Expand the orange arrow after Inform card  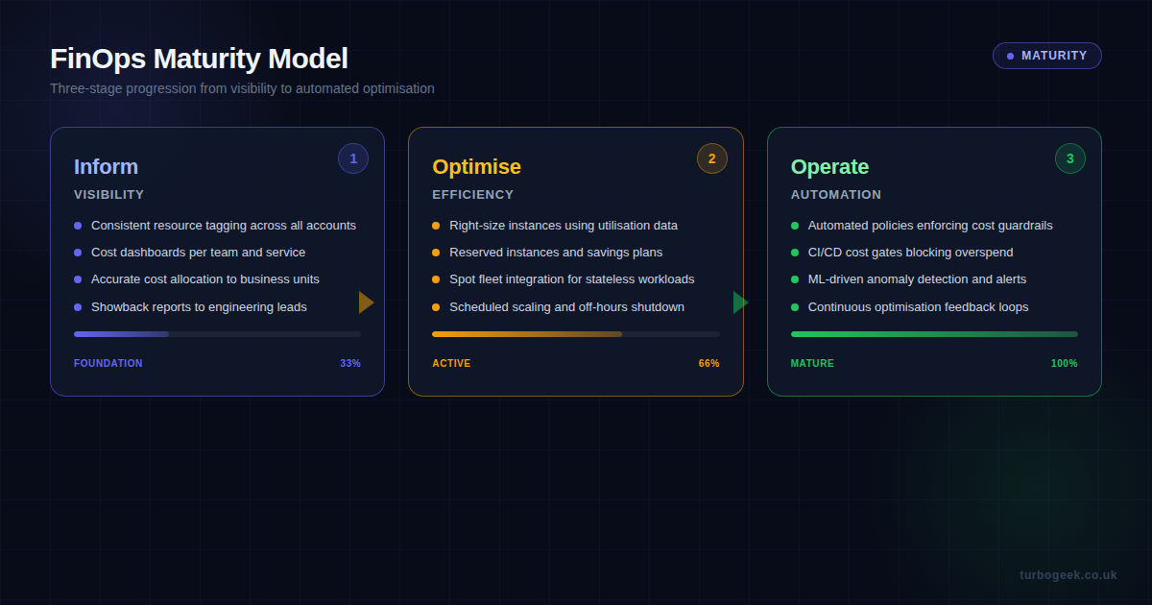(x=366, y=302)
